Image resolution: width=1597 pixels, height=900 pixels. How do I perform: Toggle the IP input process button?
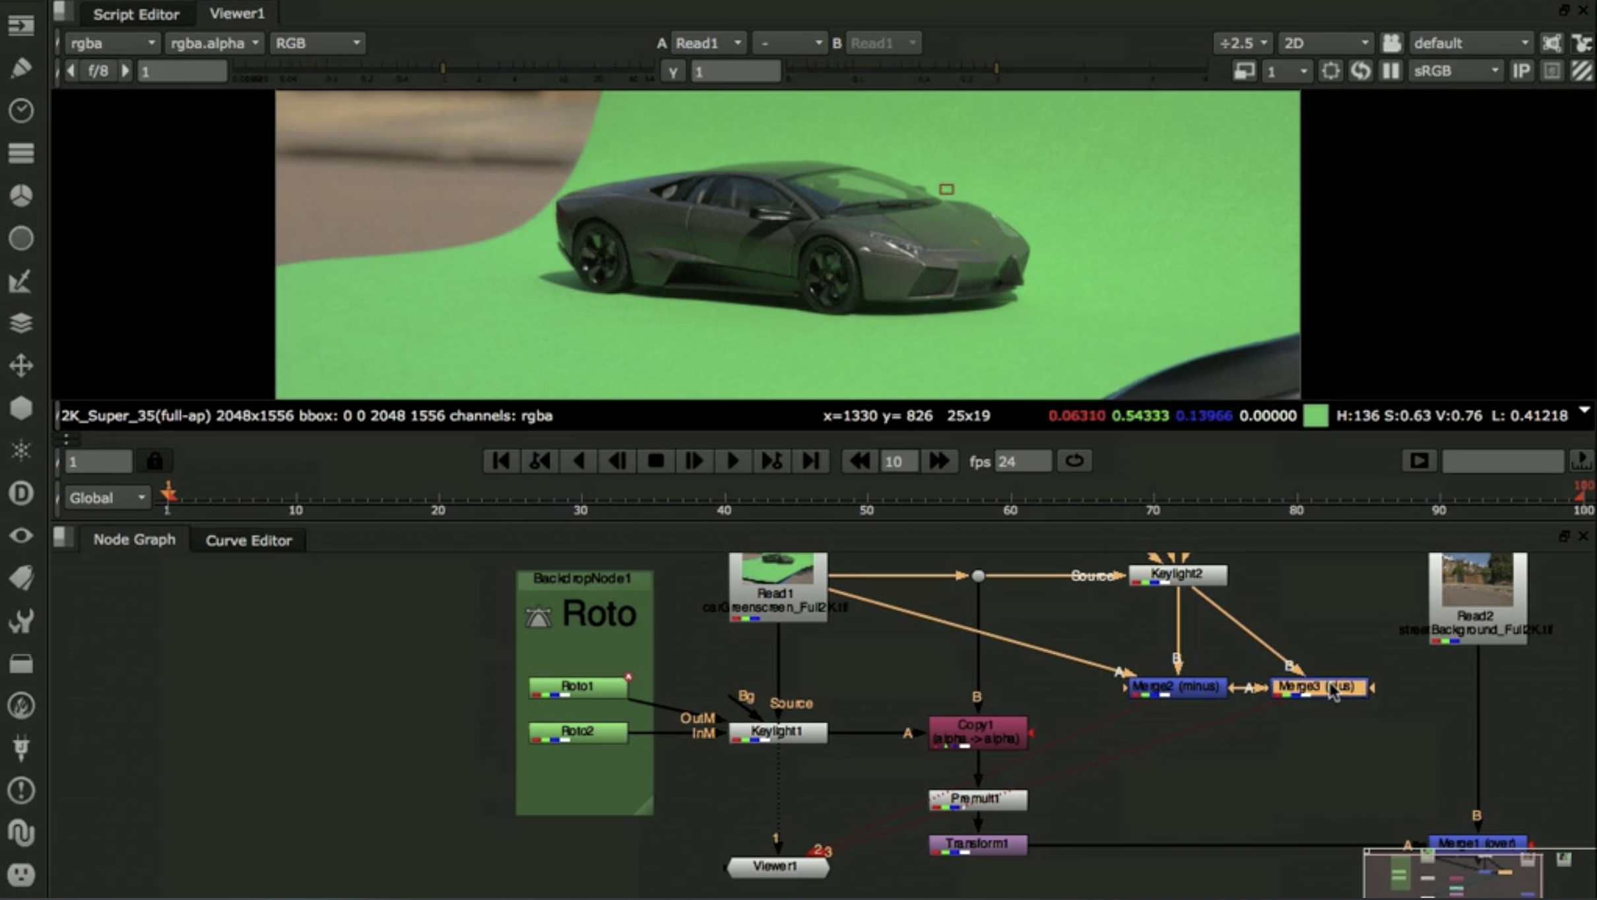1521,71
